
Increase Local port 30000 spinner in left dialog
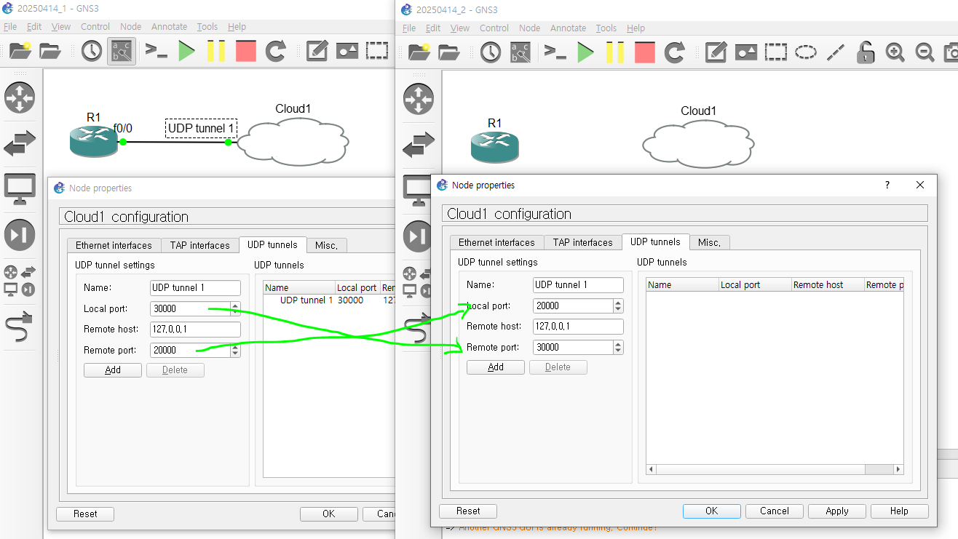click(x=235, y=306)
